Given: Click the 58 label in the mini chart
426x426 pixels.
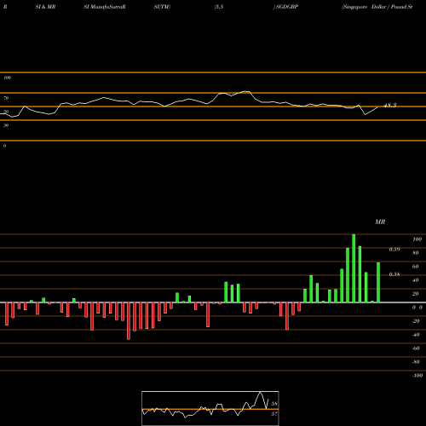Looking at the screenshot, I should tap(274, 404).
